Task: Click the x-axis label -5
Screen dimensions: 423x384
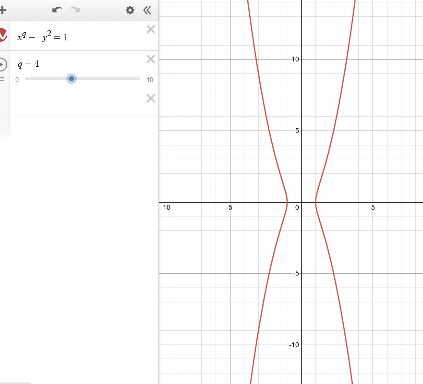Action: coord(229,208)
